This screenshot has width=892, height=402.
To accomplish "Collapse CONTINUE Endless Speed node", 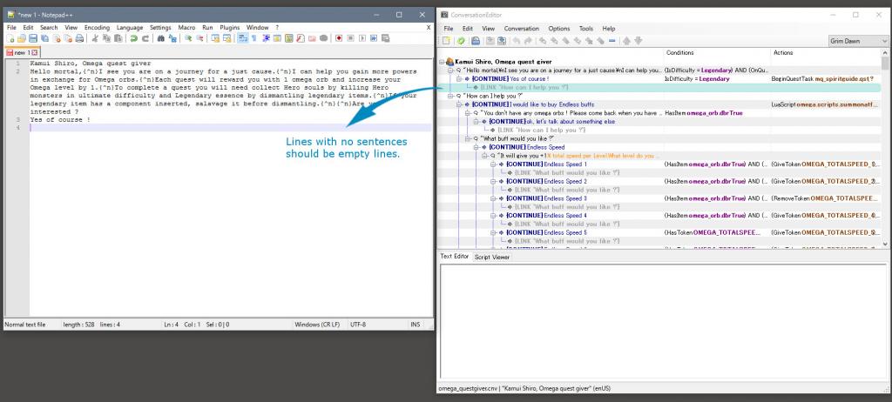I will (476, 147).
